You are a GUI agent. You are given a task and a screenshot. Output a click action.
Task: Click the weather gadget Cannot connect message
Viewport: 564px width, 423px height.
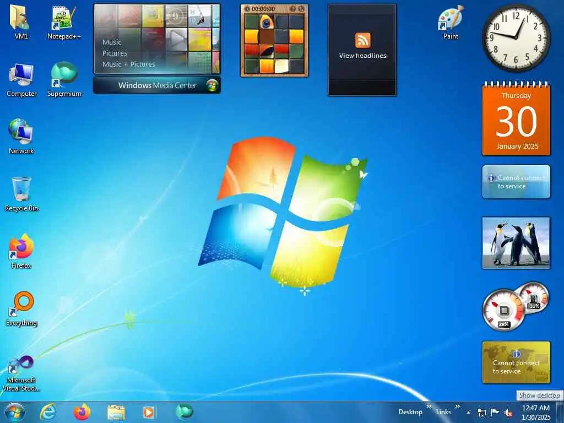516,182
